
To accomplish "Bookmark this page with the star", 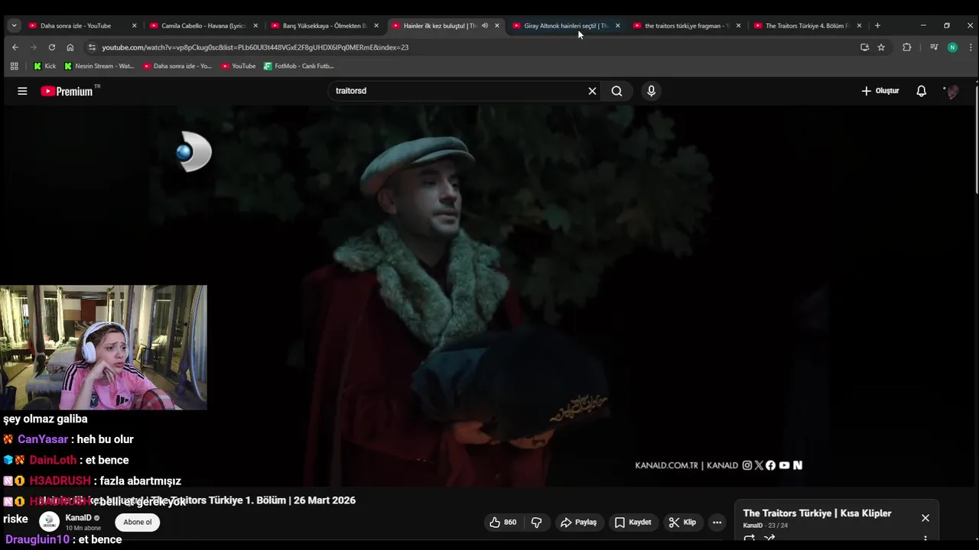I will coord(881,47).
